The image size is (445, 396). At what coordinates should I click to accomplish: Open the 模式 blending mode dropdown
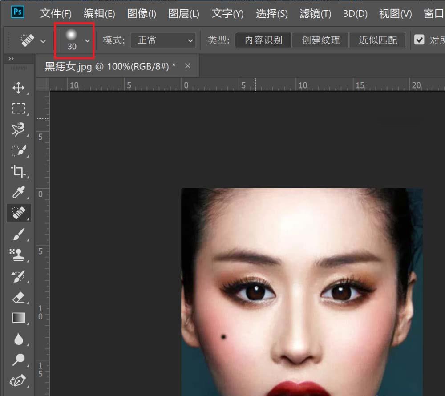point(162,40)
